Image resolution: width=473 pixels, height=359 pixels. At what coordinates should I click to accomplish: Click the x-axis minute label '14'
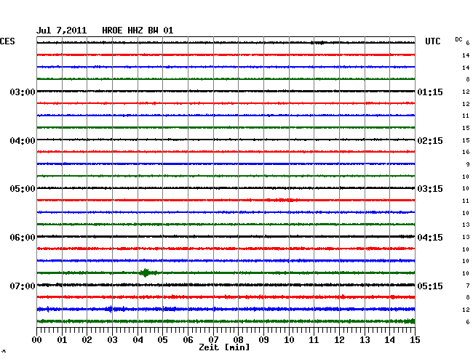coord(389,339)
